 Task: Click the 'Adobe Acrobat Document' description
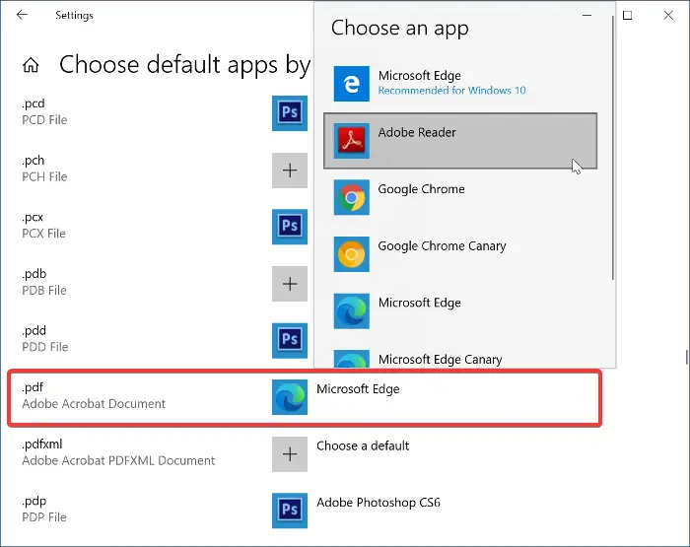[x=94, y=404]
